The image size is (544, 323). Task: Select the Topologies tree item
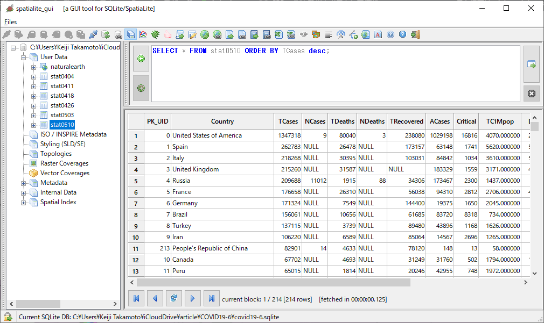[56, 154]
